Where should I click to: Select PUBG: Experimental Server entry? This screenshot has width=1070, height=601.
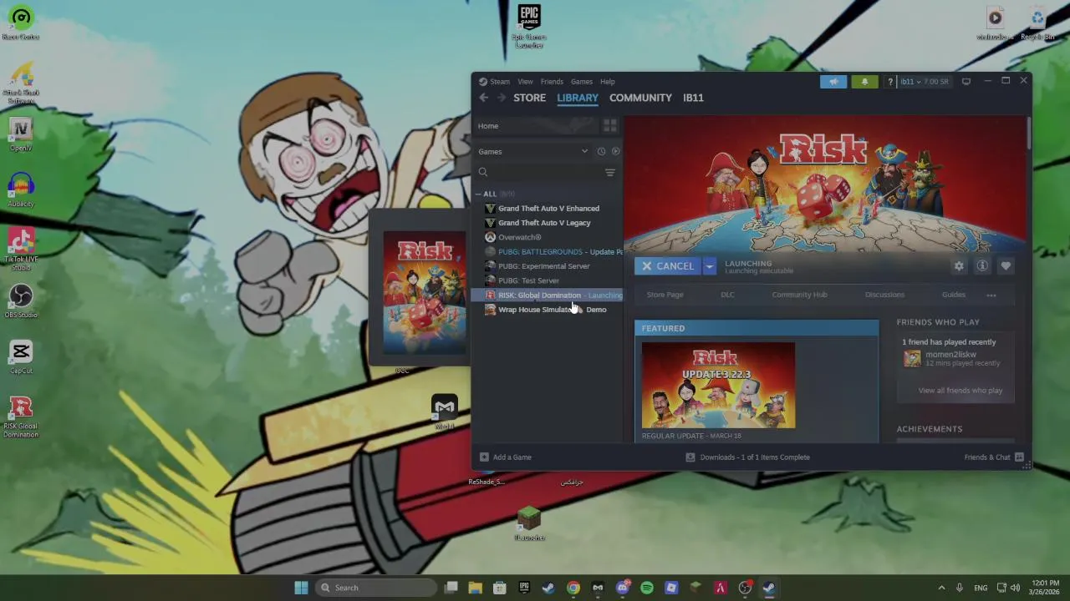click(x=548, y=266)
